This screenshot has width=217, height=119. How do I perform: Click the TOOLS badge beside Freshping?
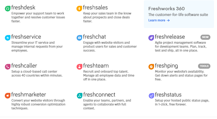tap(204, 66)
